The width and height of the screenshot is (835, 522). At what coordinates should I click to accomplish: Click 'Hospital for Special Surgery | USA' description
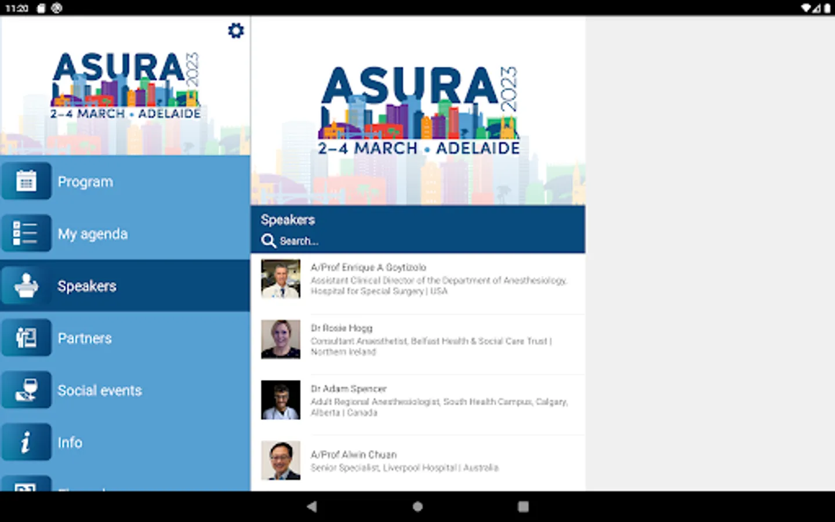tap(379, 291)
